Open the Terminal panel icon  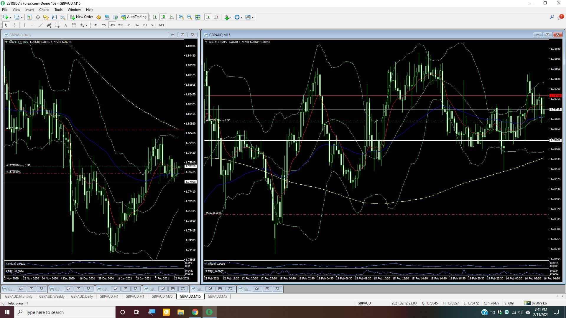54,17
